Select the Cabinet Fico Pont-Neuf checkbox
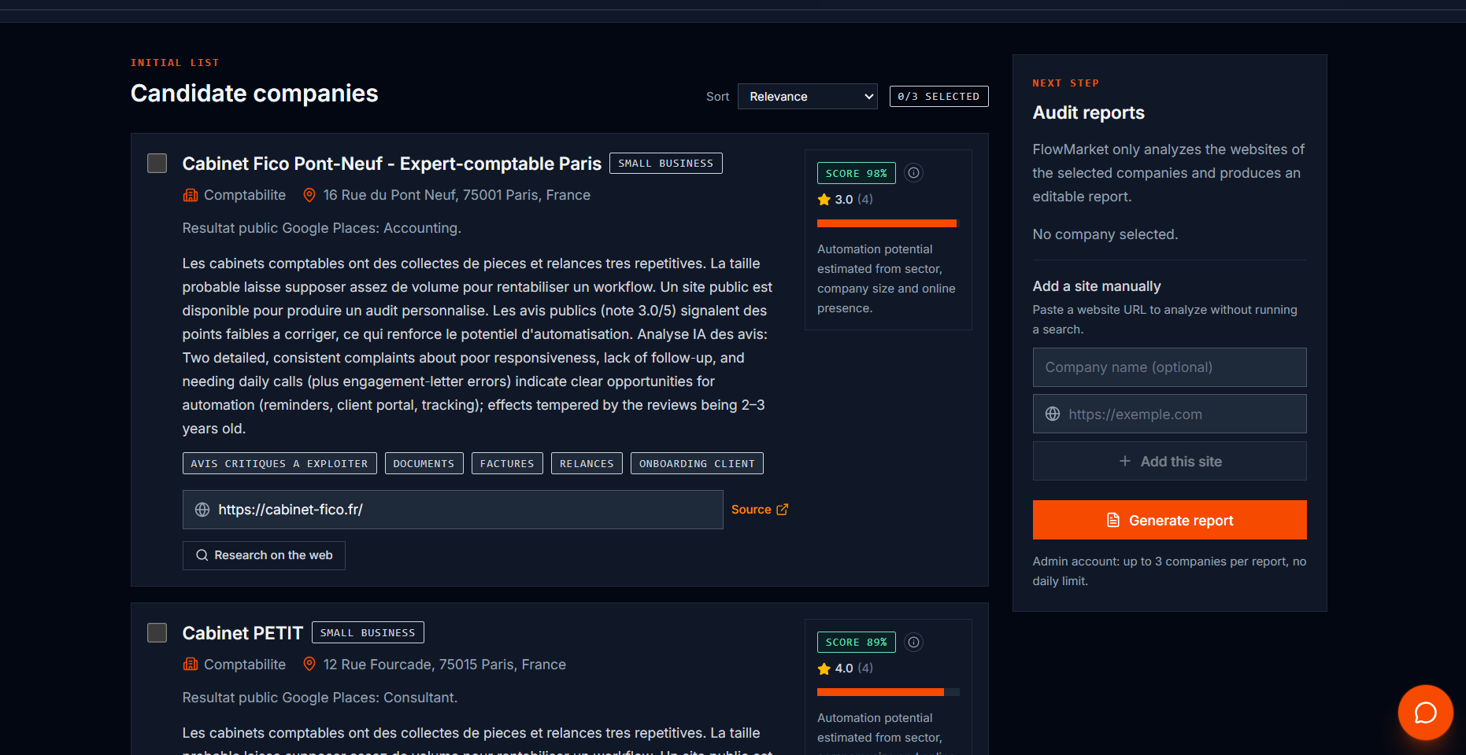Screen dimensions: 1466x755 point(157,163)
